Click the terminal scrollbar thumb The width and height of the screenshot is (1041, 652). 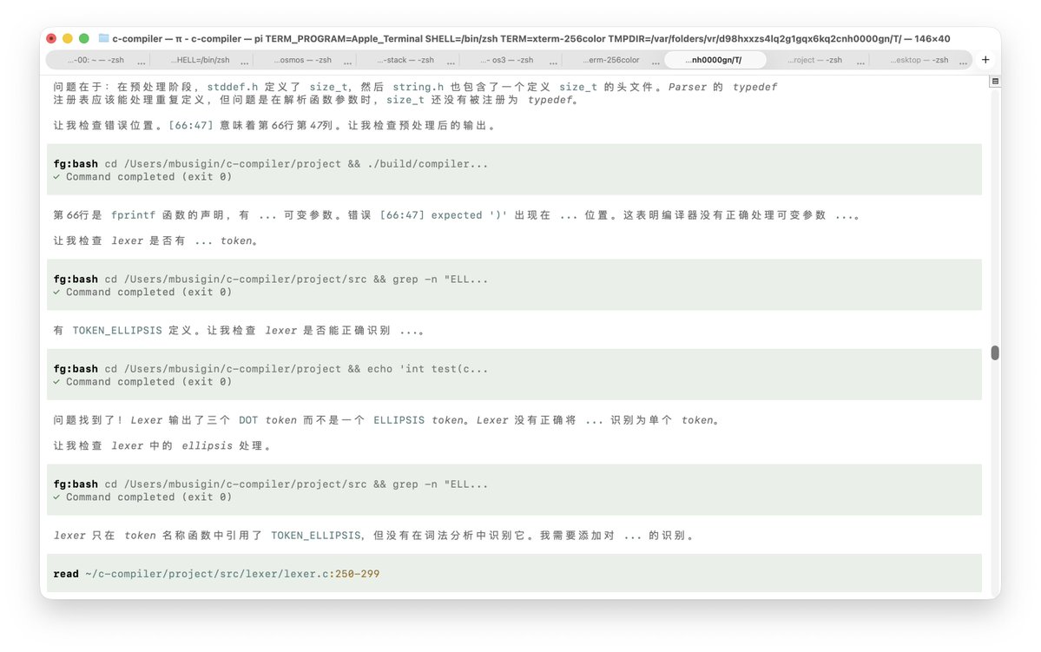coord(994,352)
